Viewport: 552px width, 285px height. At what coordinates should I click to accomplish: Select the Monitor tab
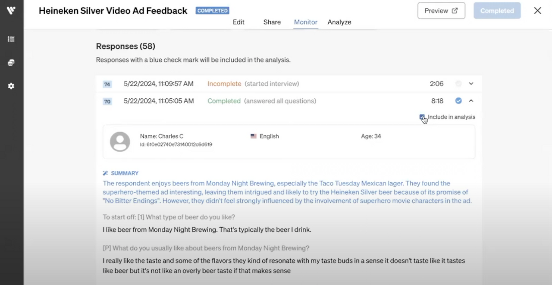(306, 22)
